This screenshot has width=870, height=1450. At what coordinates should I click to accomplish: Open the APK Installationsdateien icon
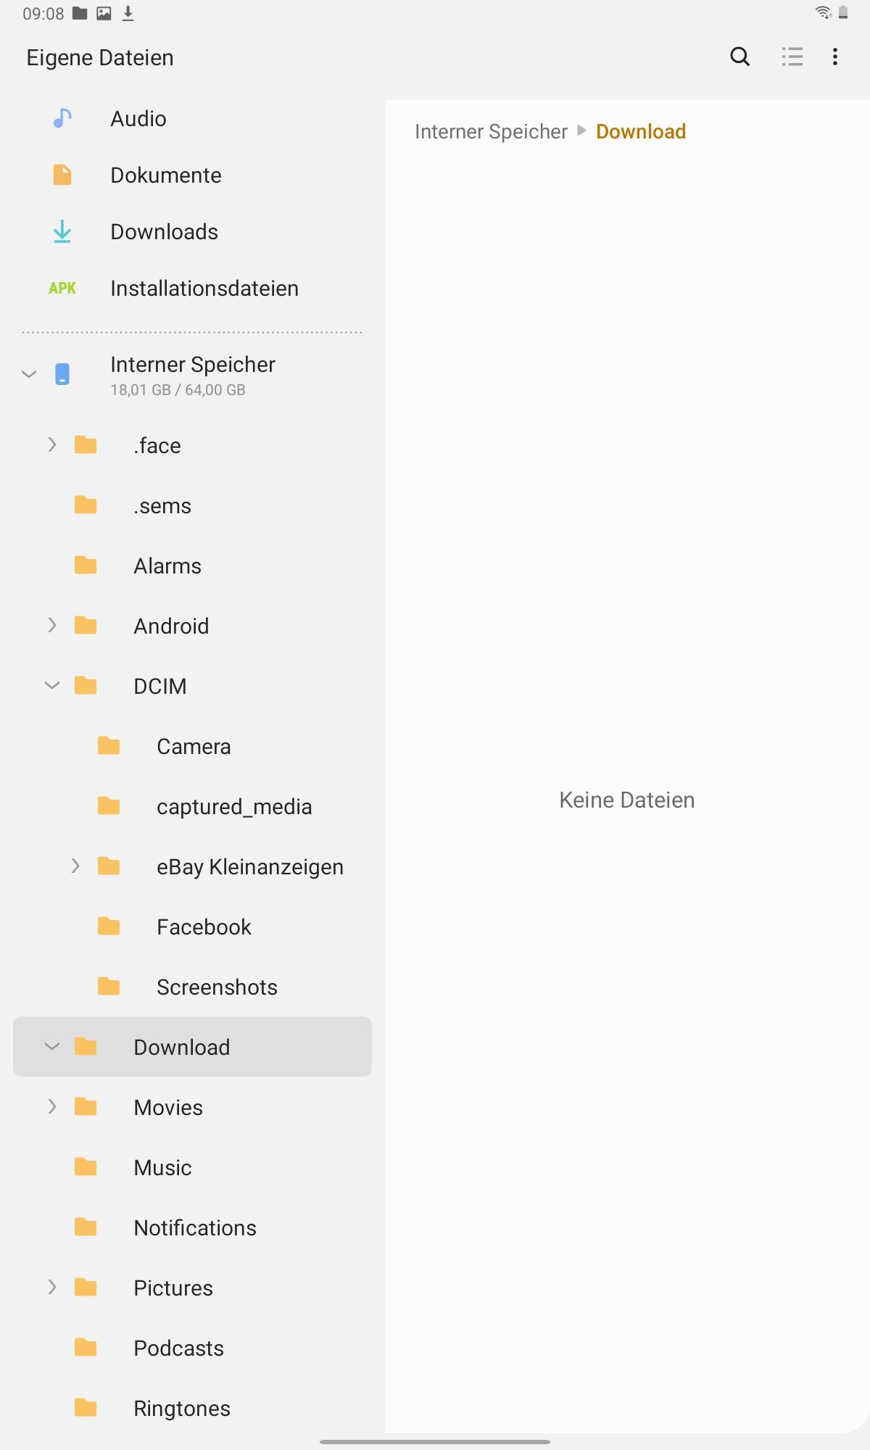coord(62,288)
